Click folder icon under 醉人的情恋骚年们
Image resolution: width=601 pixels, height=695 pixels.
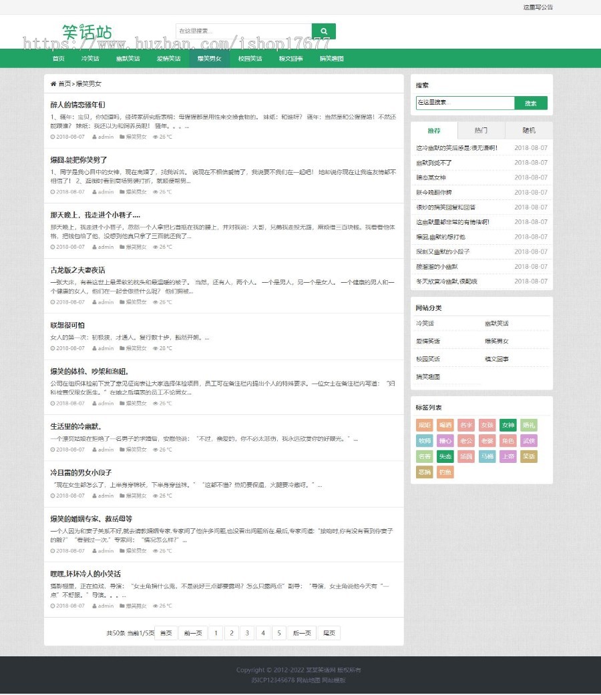122,137
